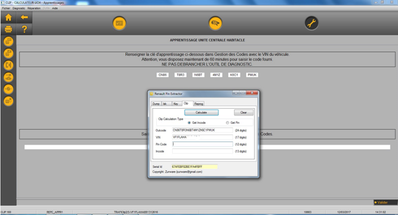The image size is (398, 215).
Task: Switch to the Reprog tab
Action: (199, 104)
